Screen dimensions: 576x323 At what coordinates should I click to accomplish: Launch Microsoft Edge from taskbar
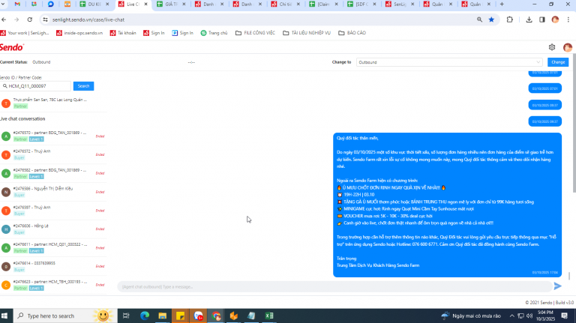point(144,316)
